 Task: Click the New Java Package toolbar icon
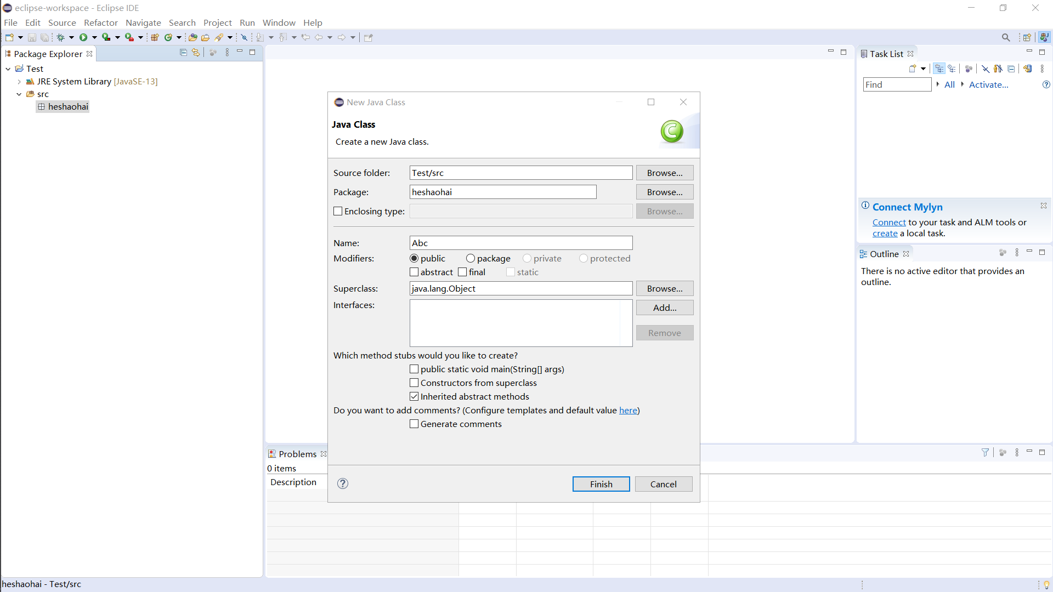click(x=155, y=37)
